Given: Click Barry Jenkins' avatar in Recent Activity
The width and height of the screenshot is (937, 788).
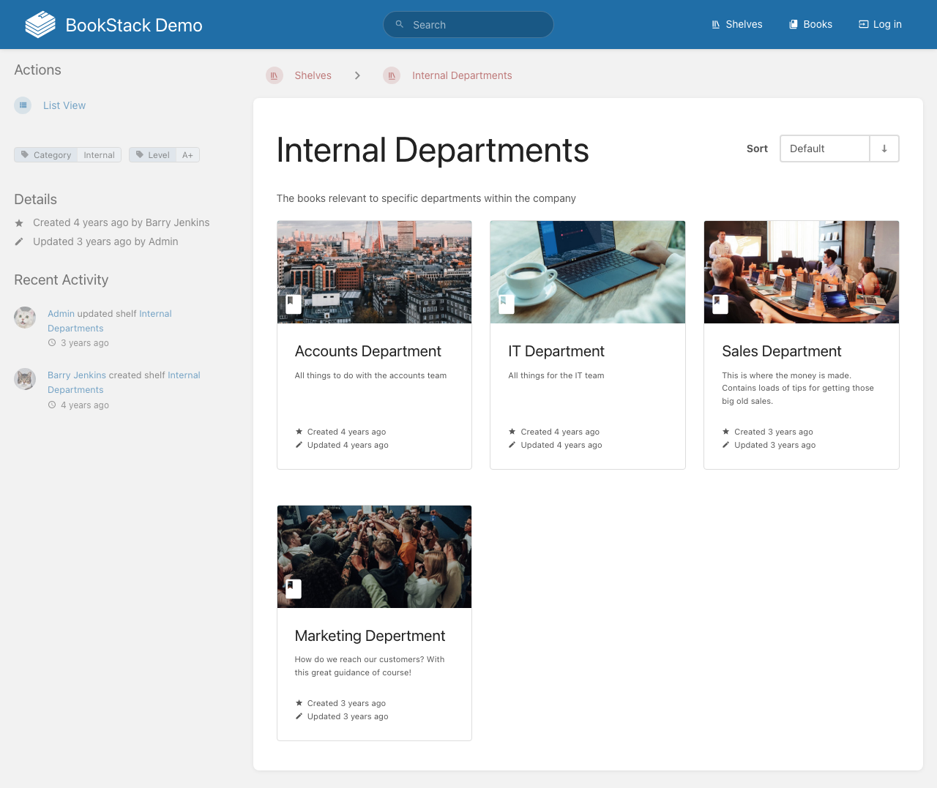Looking at the screenshot, I should (x=25, y=379).
